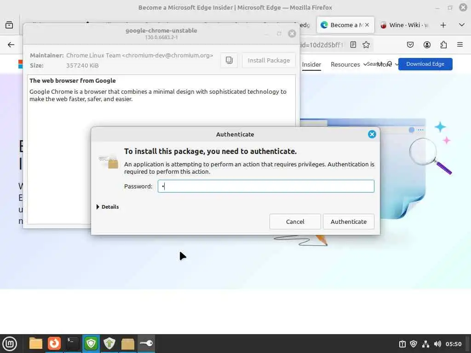Open the Firefox account icon
Viewport: 471px width, 353px height.
tap(427, 45)
